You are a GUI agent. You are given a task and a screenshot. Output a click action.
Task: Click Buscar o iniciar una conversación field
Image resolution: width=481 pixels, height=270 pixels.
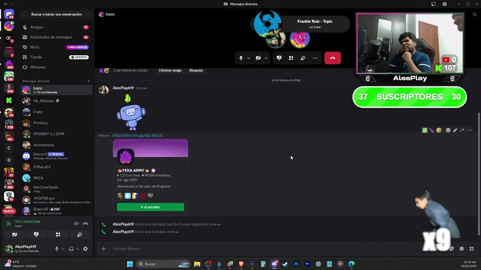click(x=56, y=14)
